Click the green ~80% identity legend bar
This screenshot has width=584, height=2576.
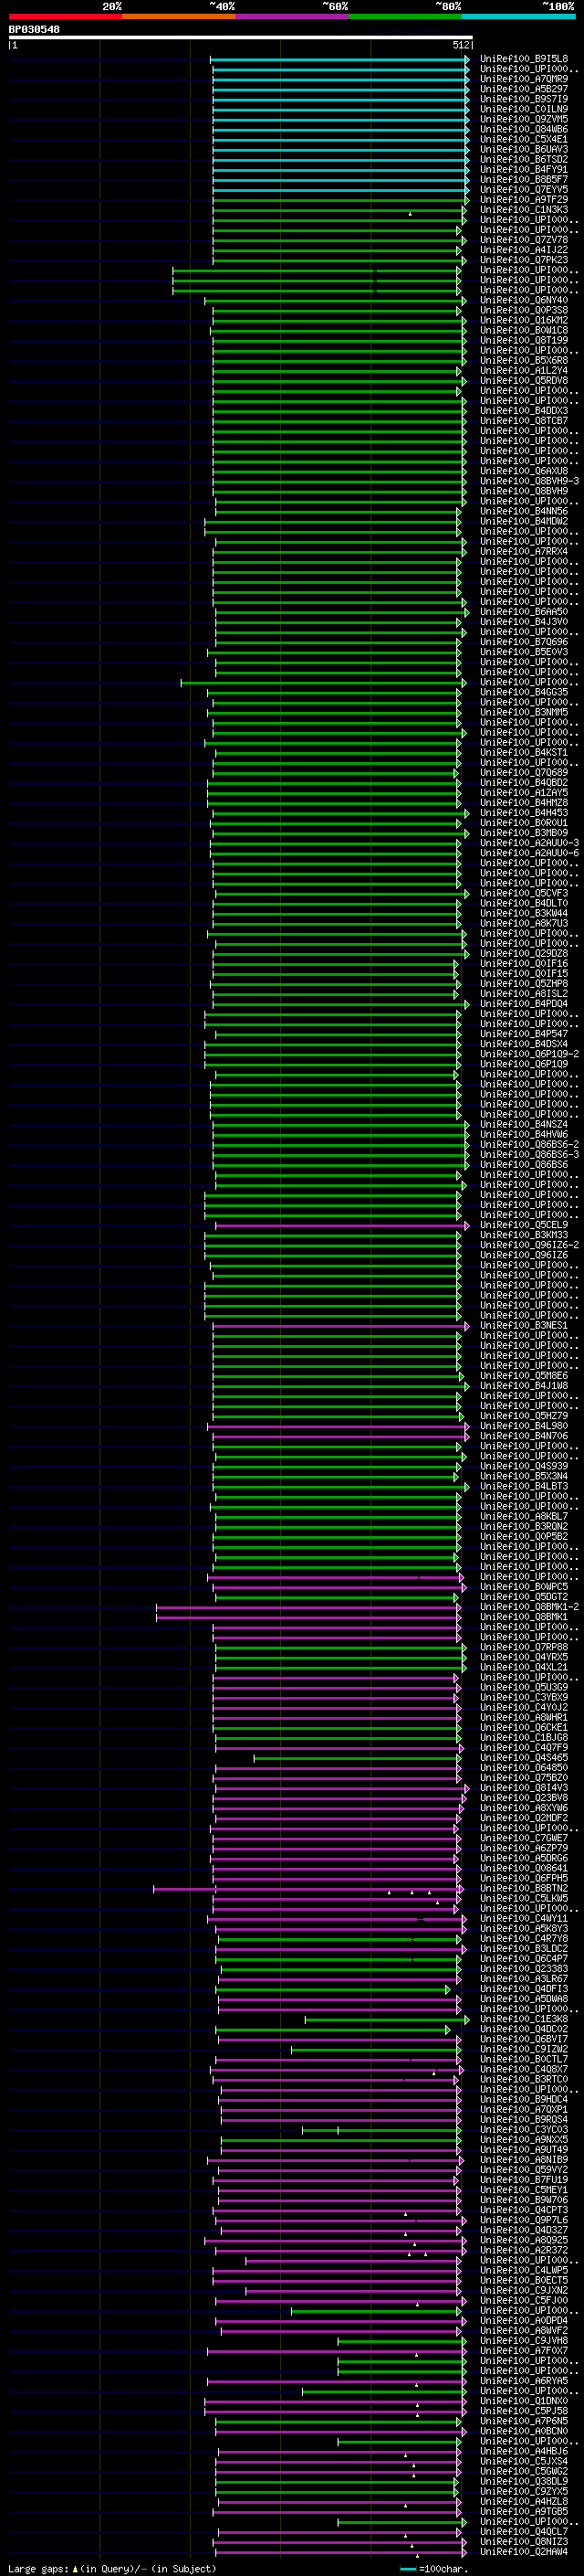pyautogui.click(x=405, y=16)
